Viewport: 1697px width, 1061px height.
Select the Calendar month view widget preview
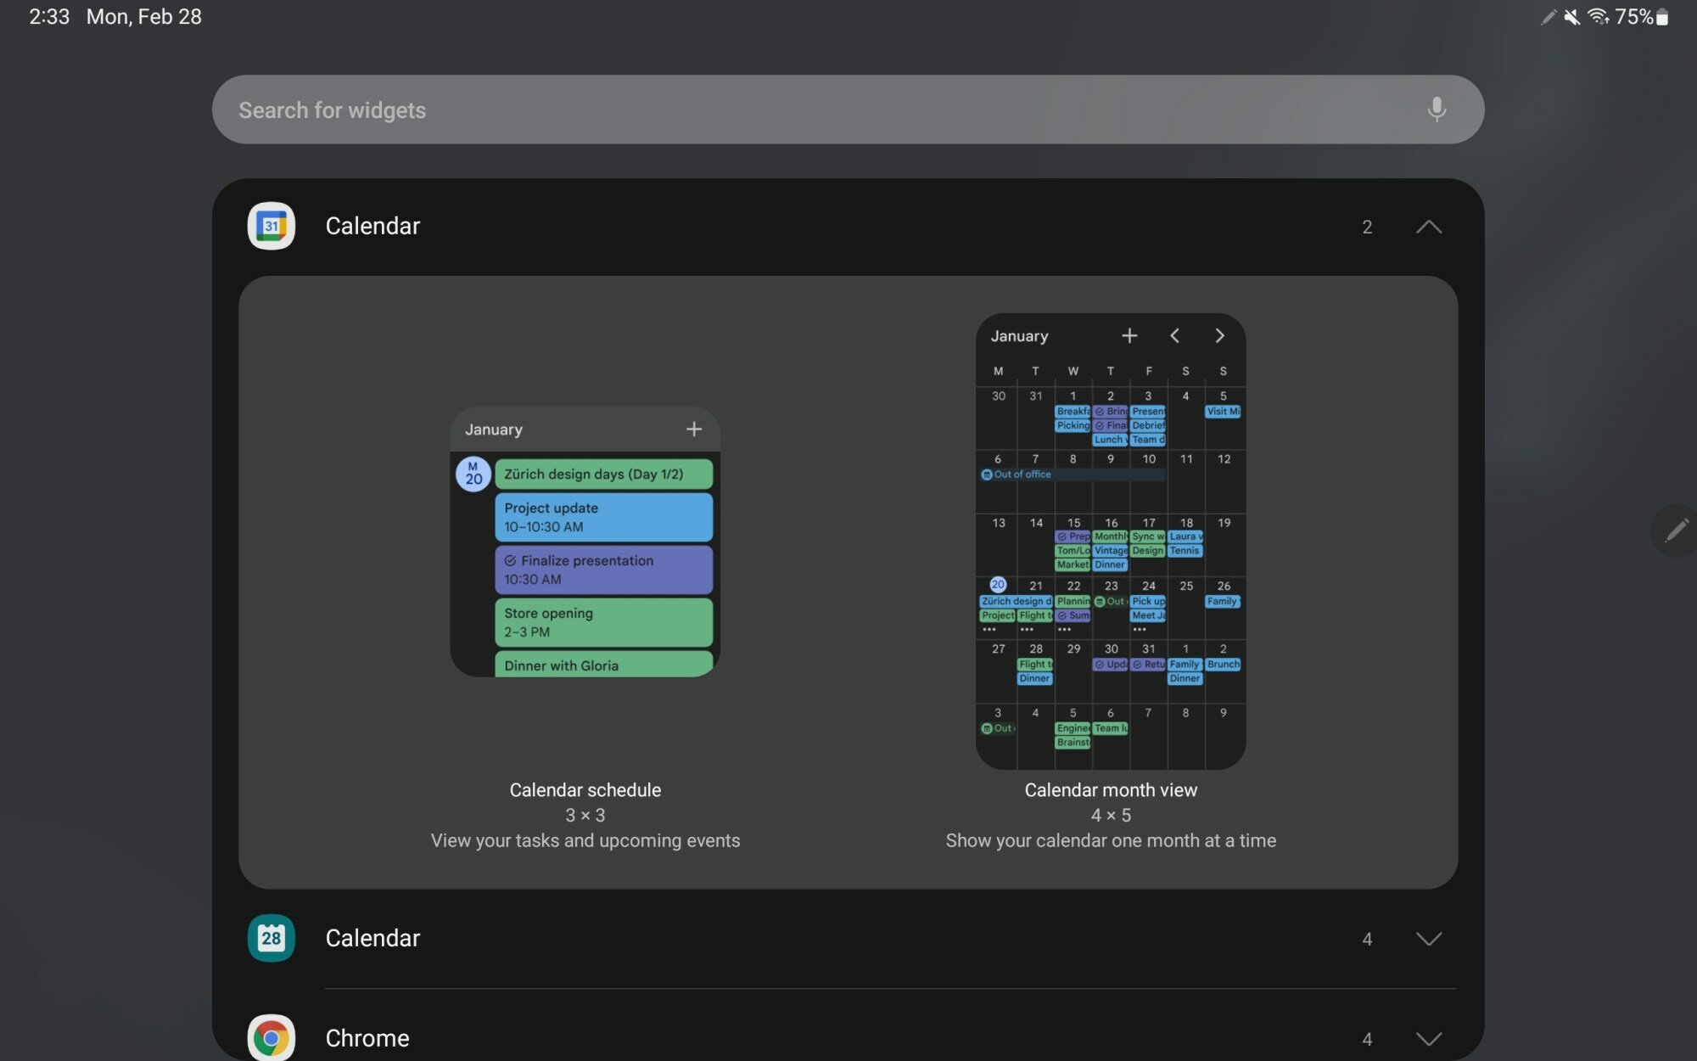1110,542
